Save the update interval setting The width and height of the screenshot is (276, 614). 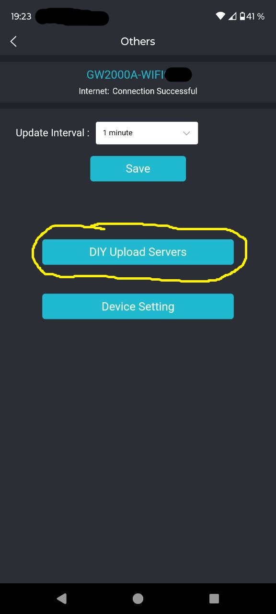pos(138,168)
